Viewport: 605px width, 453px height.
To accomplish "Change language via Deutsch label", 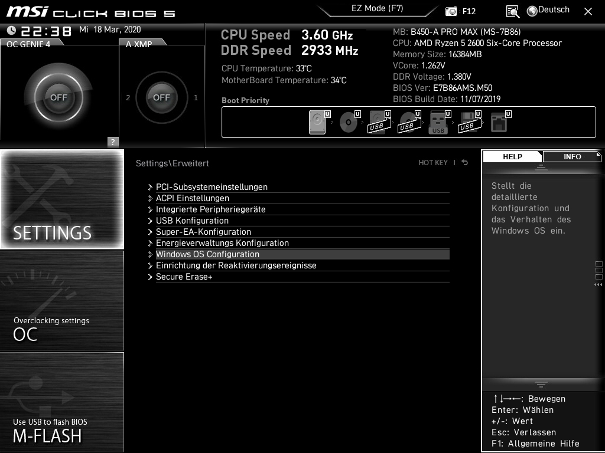I will (x=554, y=9).
